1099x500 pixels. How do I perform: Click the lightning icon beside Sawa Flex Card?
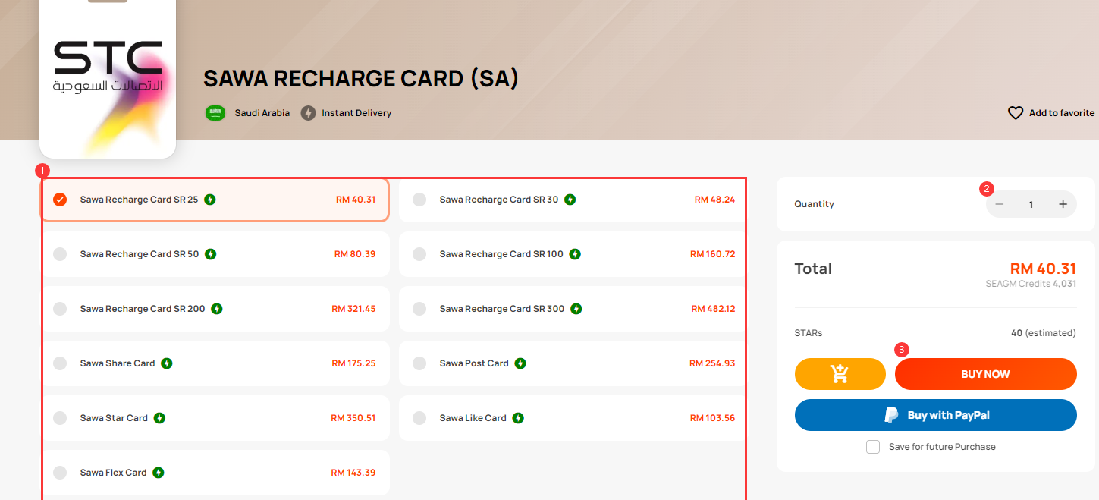(x=159, y=473)
